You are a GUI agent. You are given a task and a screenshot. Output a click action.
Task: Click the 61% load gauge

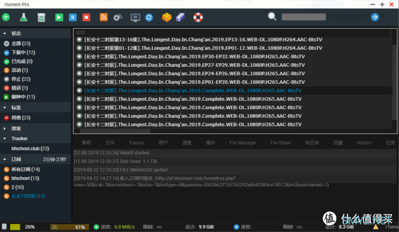pos(69,227)
